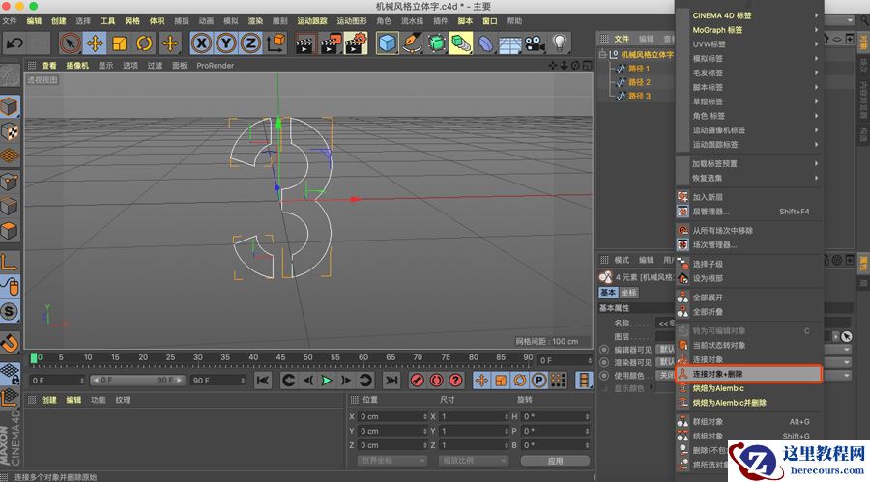This screenshot has height=482, width=870.
Task: Add a Light object
Action: pos(560,43)
